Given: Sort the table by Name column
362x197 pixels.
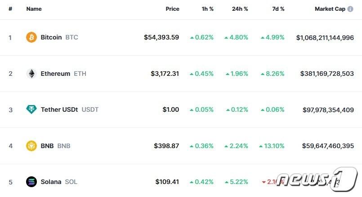Looking at the screenshot, I should tap(34, 9).
